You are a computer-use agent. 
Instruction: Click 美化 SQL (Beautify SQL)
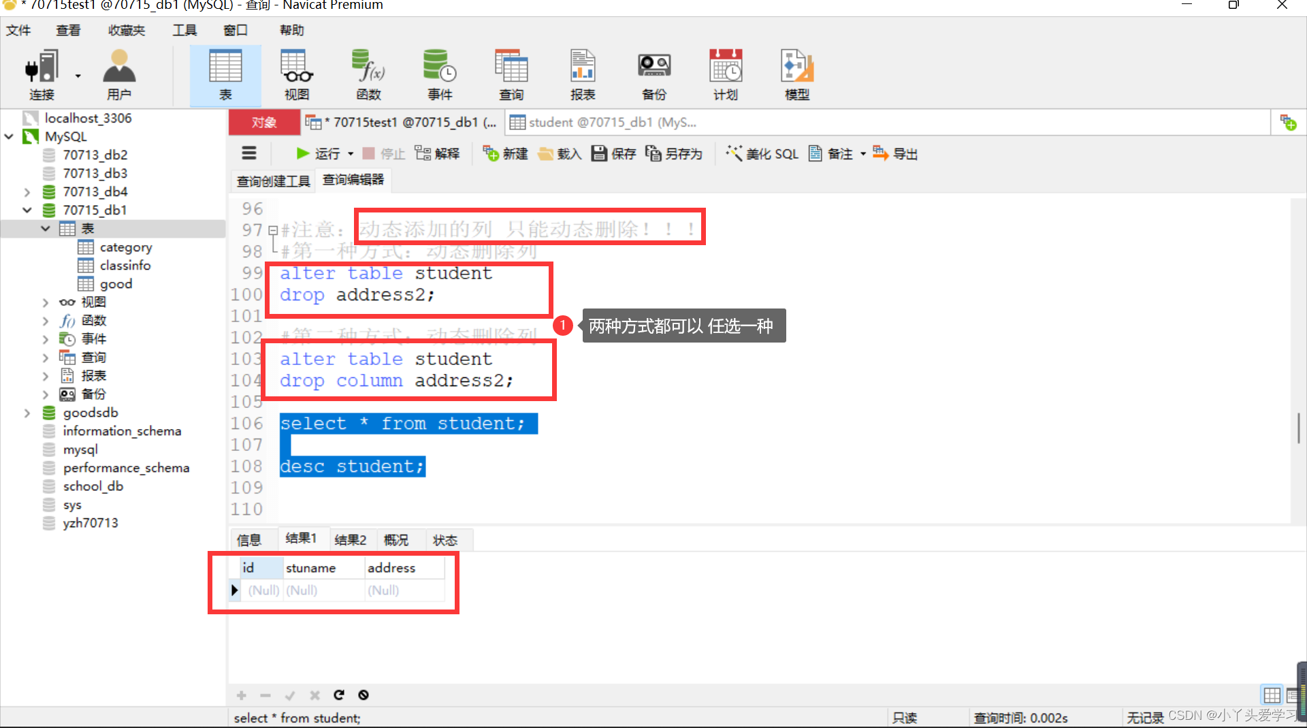click(762, 154)
